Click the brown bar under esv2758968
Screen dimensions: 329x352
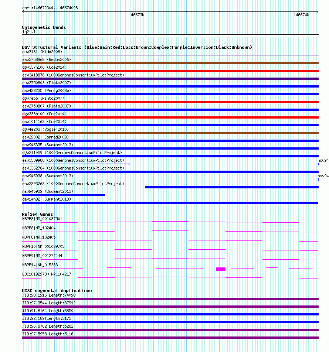click(170, 63)
